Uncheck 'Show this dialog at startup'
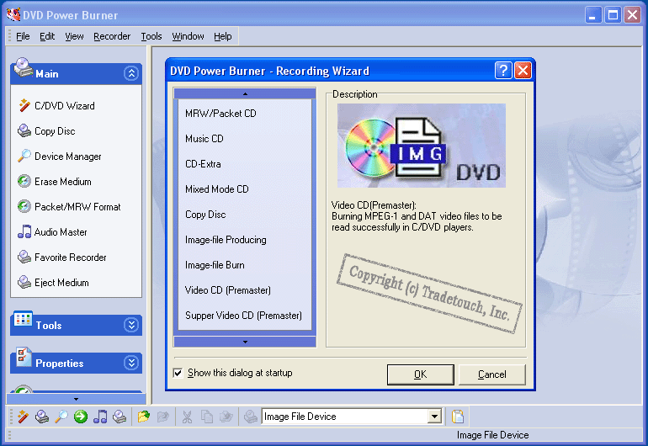The image size is (648, 446). tap(178, 373)
